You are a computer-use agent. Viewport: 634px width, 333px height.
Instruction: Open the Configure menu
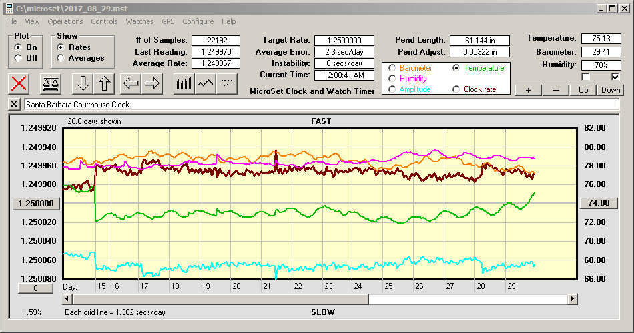point(198,21)
